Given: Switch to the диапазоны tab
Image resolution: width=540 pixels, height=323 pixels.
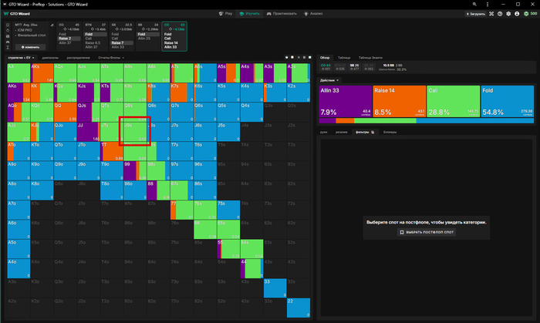Looking at the screenshot, I should pos(50,58).
